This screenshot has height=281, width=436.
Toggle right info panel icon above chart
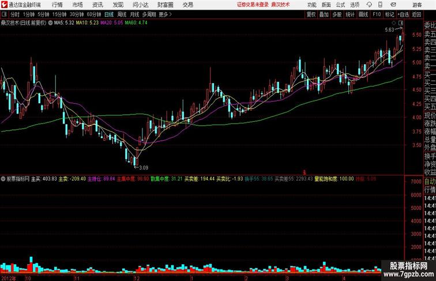click(x=401, y=23)
